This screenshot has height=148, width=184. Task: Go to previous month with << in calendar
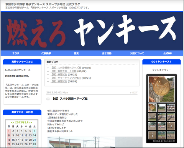click(13, 123)
